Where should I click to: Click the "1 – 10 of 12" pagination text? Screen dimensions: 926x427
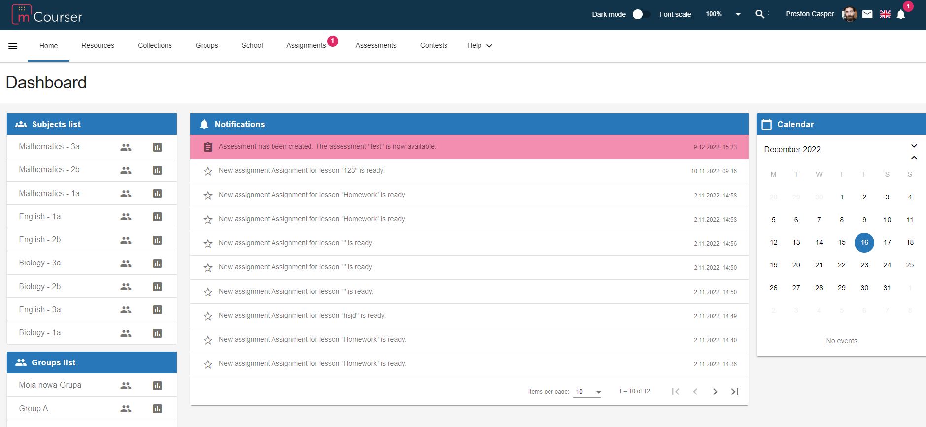[634, 391]
